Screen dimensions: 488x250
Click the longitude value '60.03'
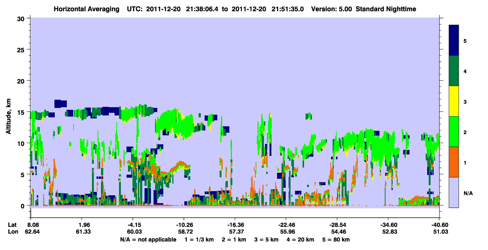135,232
